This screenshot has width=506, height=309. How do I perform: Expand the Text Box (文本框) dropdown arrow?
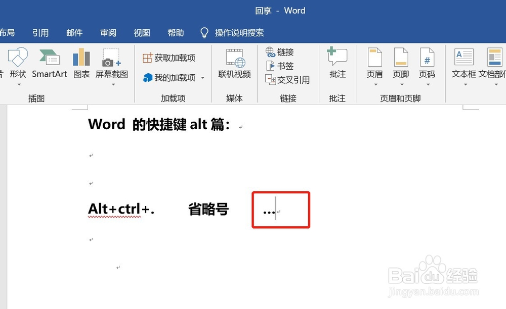(466, 85)
